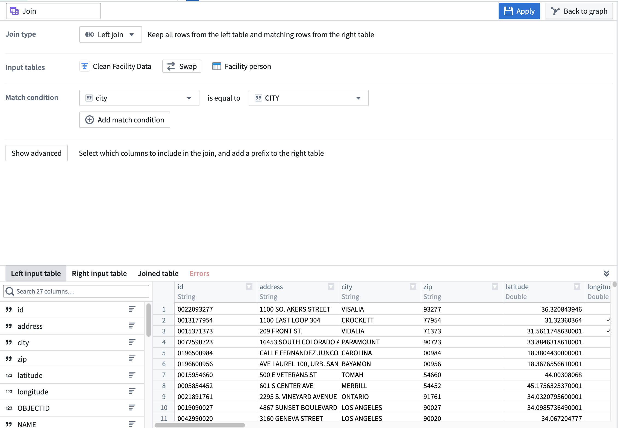
Task: Open histogram for longitude column in sidebar
Action: [132, 391]
